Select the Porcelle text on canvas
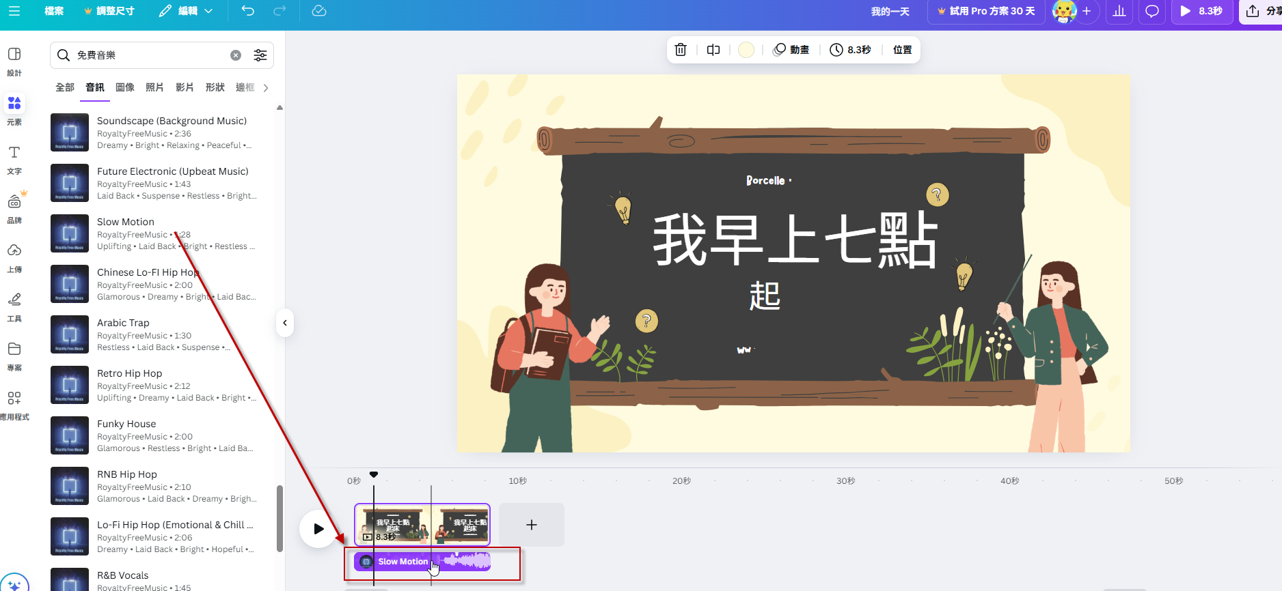 [x=766, y=180]
